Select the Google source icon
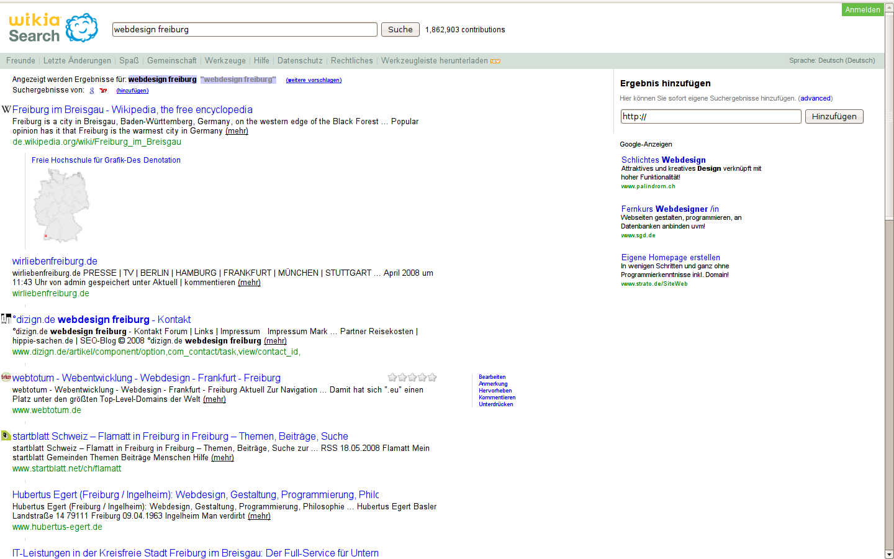894x559 pixels. (92, 91)
